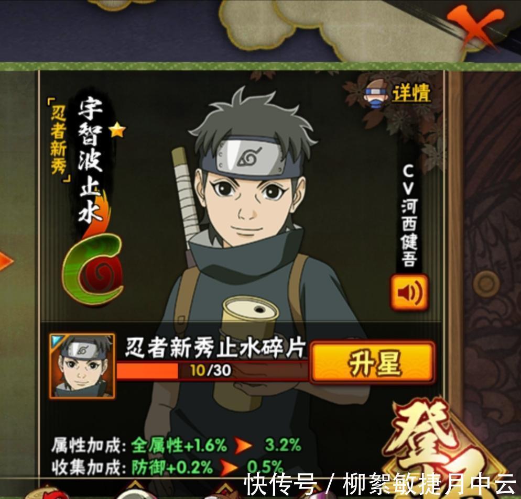Select the 收集加成 bonus row
The height and width of the screenshot is (499, 521).
coord(167,468)
